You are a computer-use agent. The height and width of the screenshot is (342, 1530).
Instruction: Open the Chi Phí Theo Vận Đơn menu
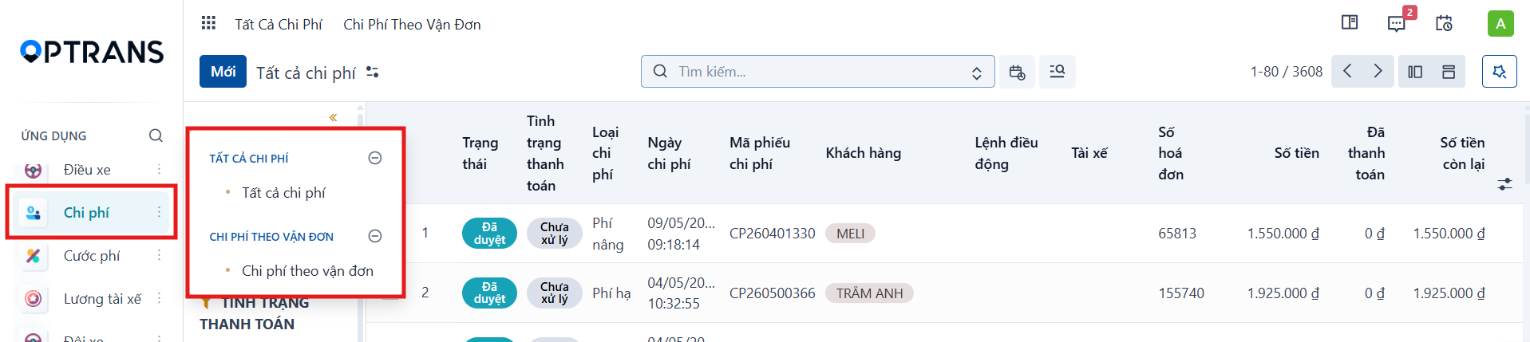[x=412, y=25]
